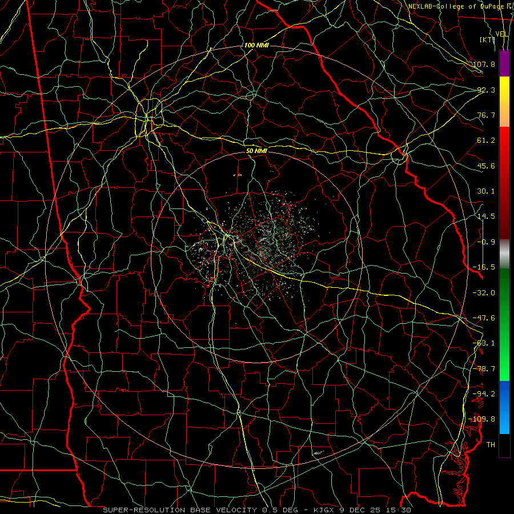Click the 76.7 velocity scale value

pos(486,115)
